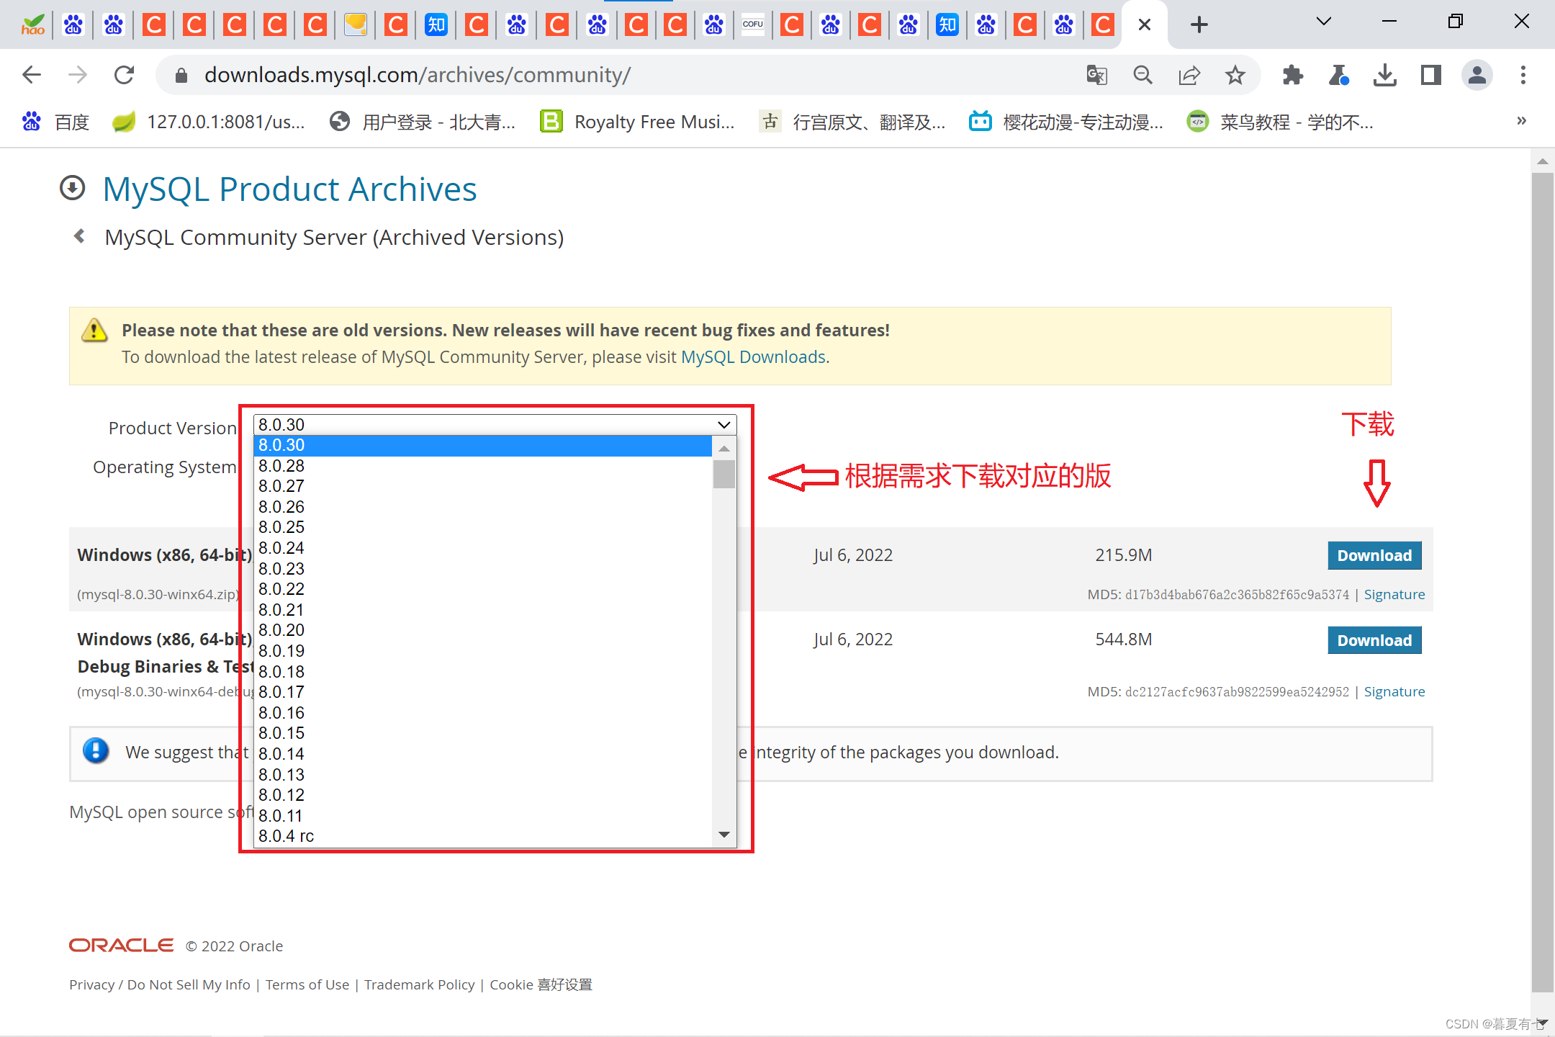Go back to the previous page

32,75
